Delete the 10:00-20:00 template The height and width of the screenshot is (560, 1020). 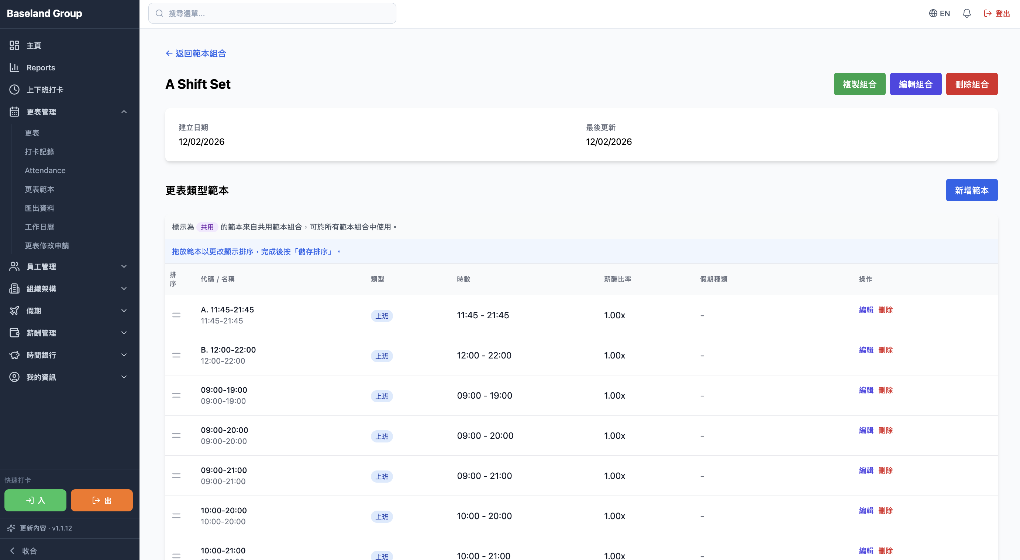click(885, 511)
